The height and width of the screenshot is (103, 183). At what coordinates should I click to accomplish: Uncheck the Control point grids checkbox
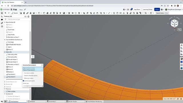tap(23, 81)
